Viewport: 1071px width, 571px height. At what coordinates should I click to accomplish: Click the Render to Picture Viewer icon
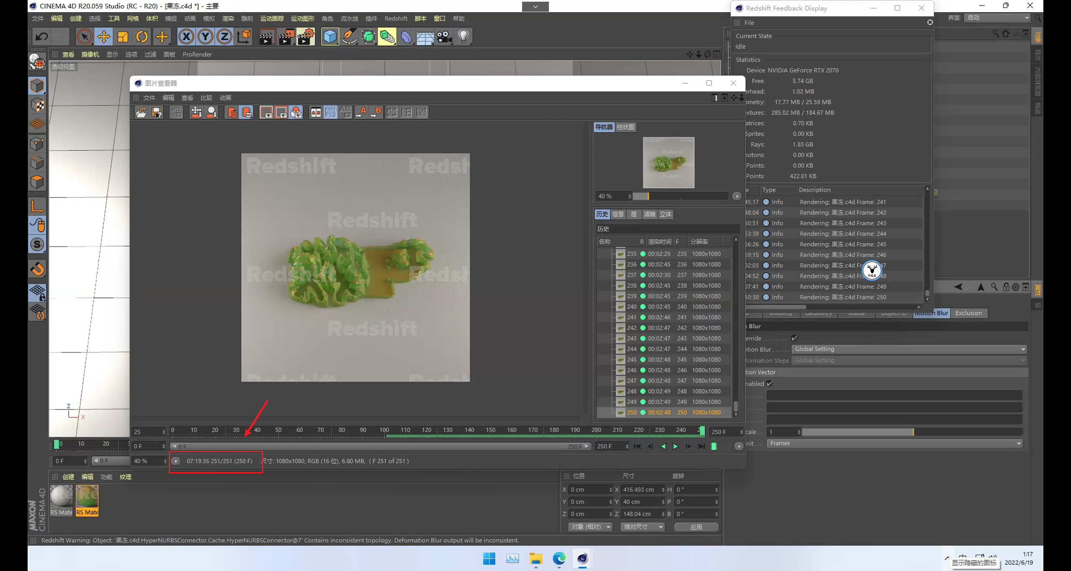(x=287, y=37)
